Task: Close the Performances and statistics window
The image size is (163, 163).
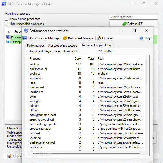Action: [x=147, y=31]
